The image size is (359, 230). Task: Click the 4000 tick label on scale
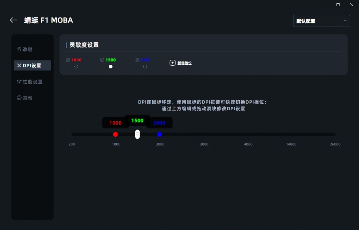[x=248, y=144]
